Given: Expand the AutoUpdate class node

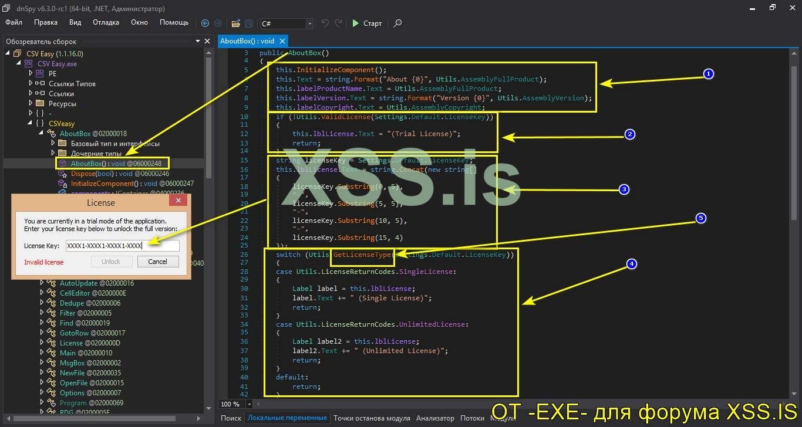Looking at the screenshot, I should click(x=42, y=283).
